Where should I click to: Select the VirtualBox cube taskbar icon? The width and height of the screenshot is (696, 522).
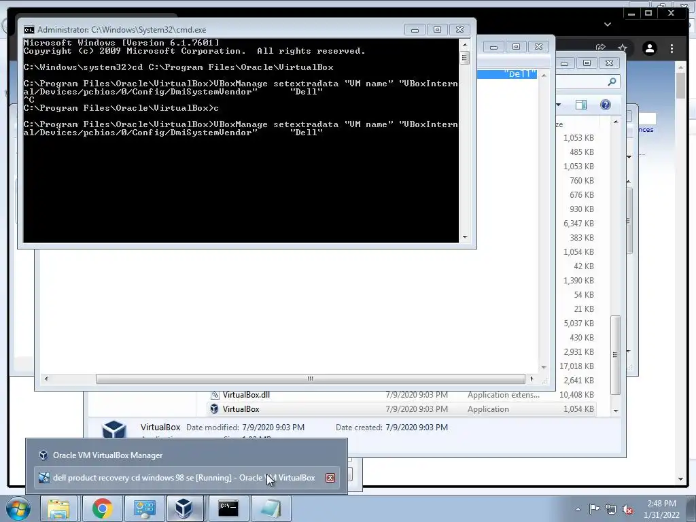point(184,508)
